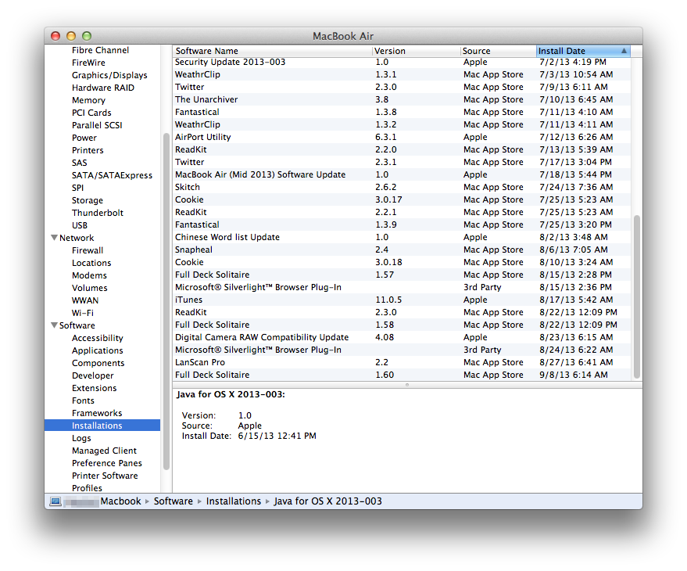This screenshot has width=687, height=571.
Task: Select Thunderbolt in the sidebar
Action: (x=98, y=213)
